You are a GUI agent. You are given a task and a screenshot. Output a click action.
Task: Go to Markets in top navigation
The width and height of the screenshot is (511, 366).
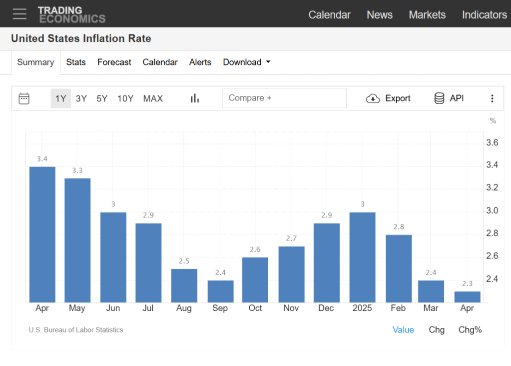(427, 14)
